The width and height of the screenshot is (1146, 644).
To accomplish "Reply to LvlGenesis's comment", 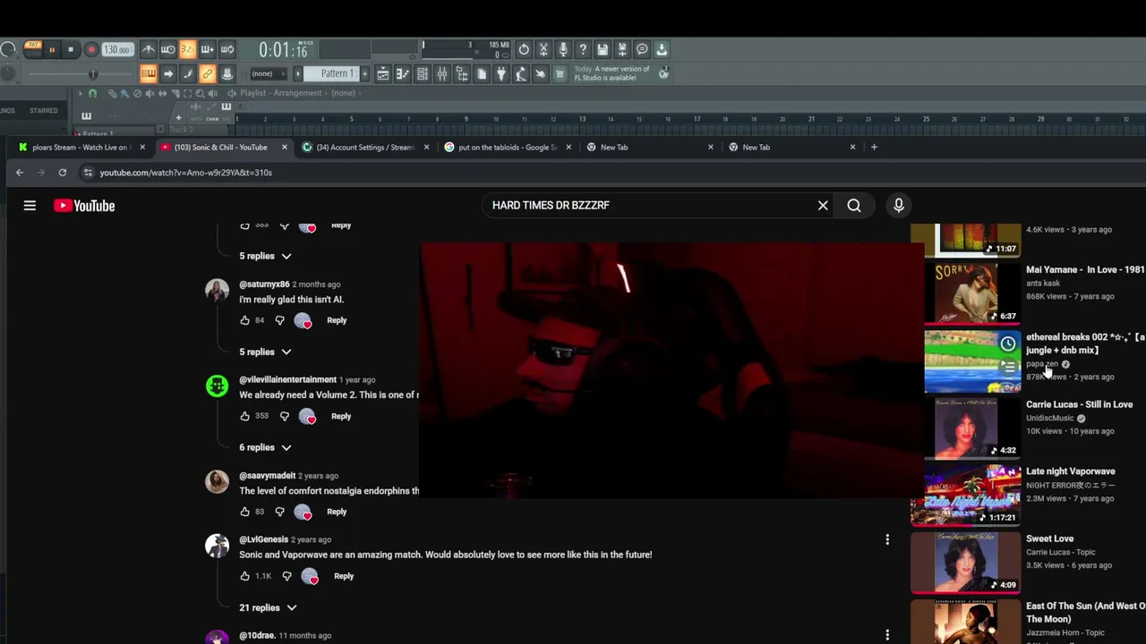I will pyautogui.click(x=344, y=576).
